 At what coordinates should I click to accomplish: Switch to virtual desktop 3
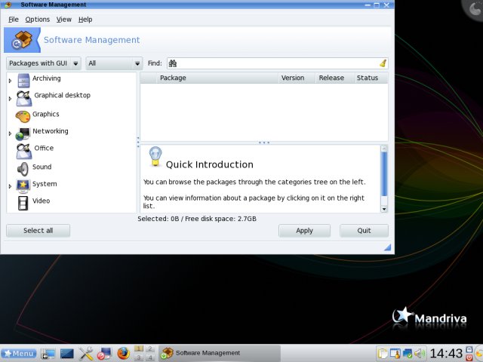coord(139,357)
